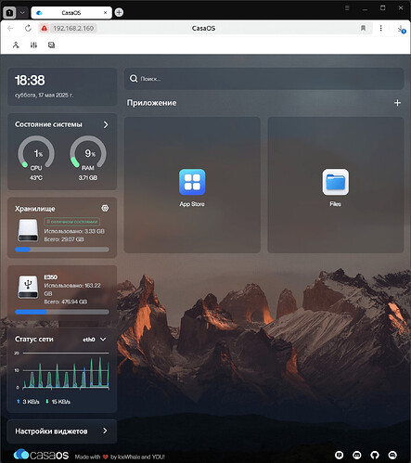Open CasaOS settings sliders icon
Viewport: 411px width, 463px height.
click(x=33, y=45)
